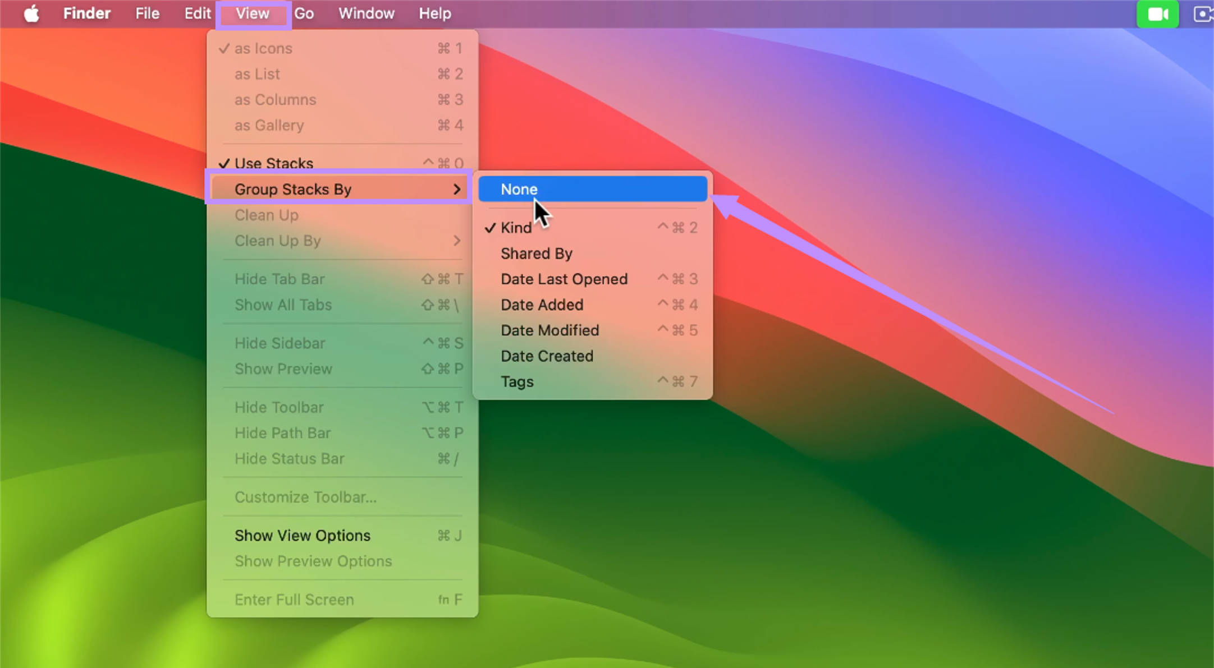Click Hide Status Bar item
Viewport: 1214px width, 668px height.
[342, 459]
